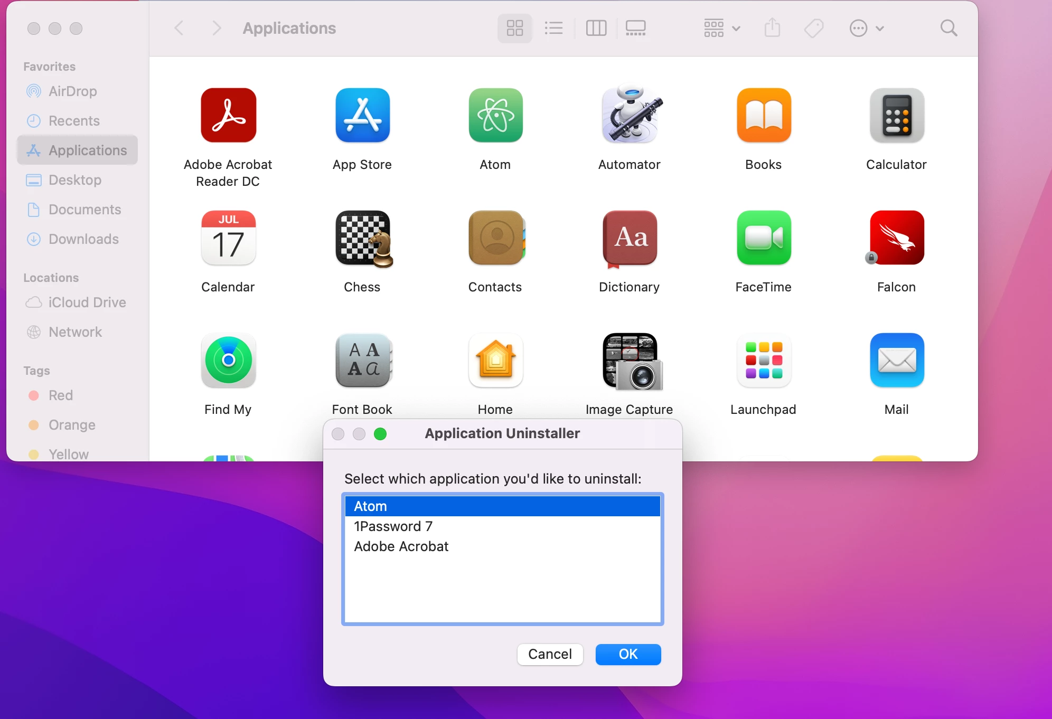Switch Finder to list view

click(x=553, y=28)
